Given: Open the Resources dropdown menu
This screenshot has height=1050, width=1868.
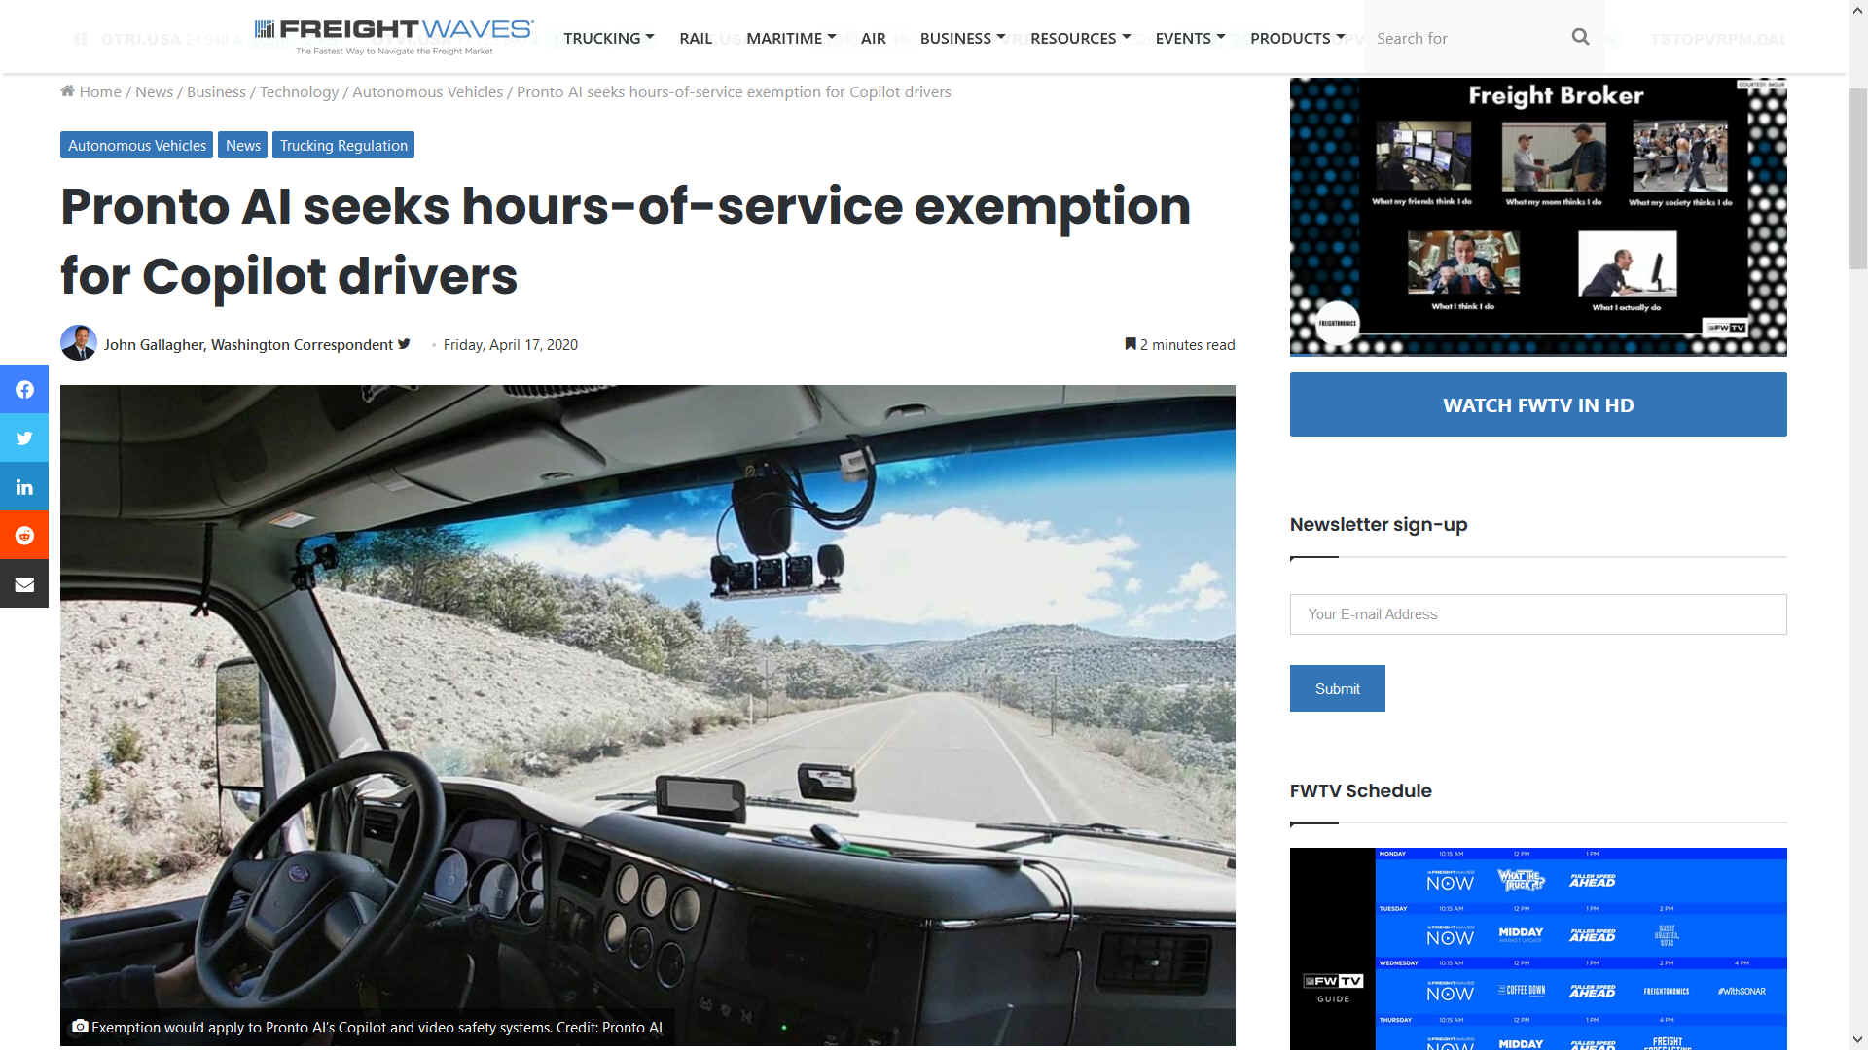Looking at the screenshot, I should [1080, 38].
